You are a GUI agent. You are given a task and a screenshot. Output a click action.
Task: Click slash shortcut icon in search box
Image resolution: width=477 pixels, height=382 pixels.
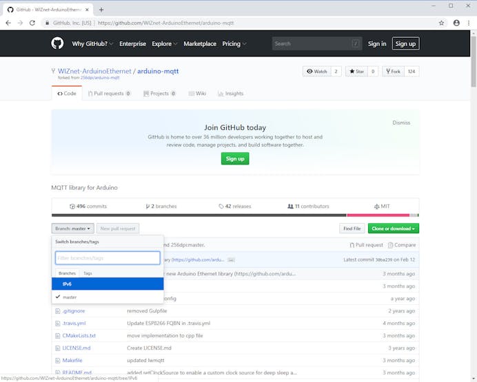click(x=355, y=43)
